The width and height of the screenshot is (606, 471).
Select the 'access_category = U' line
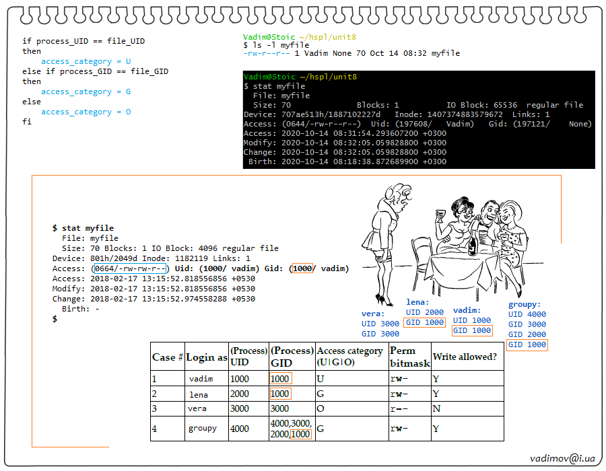[x=86, y=61]
